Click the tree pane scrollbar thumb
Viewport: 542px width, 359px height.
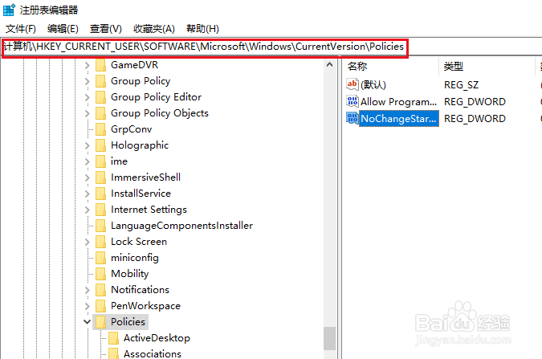[330, 339]
